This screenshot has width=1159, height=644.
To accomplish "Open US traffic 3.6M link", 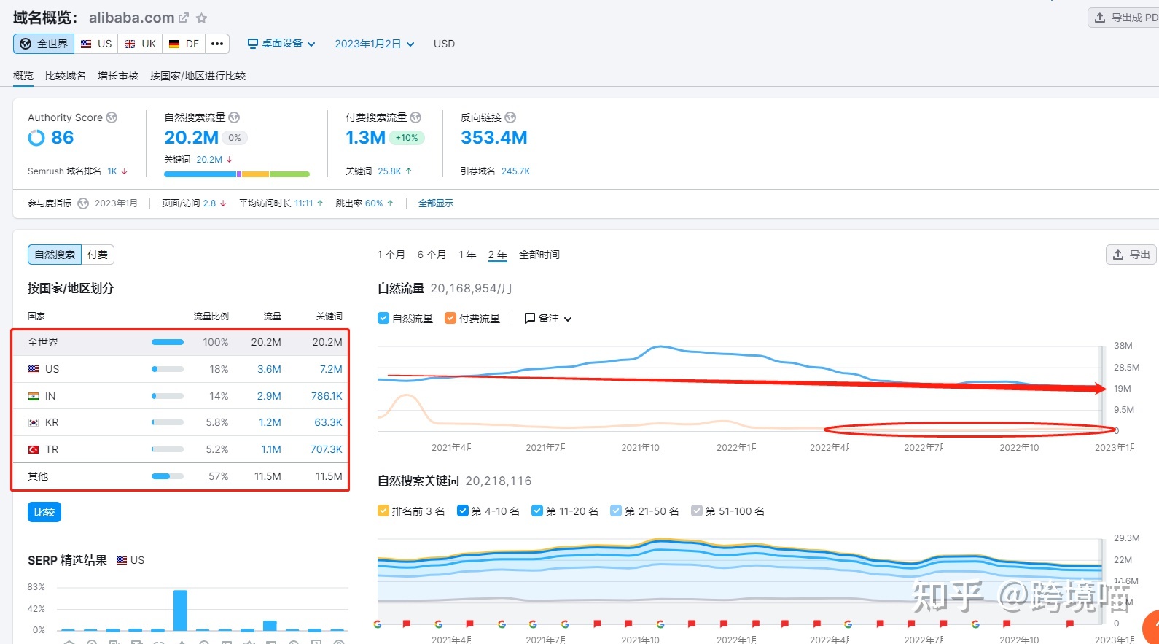I will 269,369.
